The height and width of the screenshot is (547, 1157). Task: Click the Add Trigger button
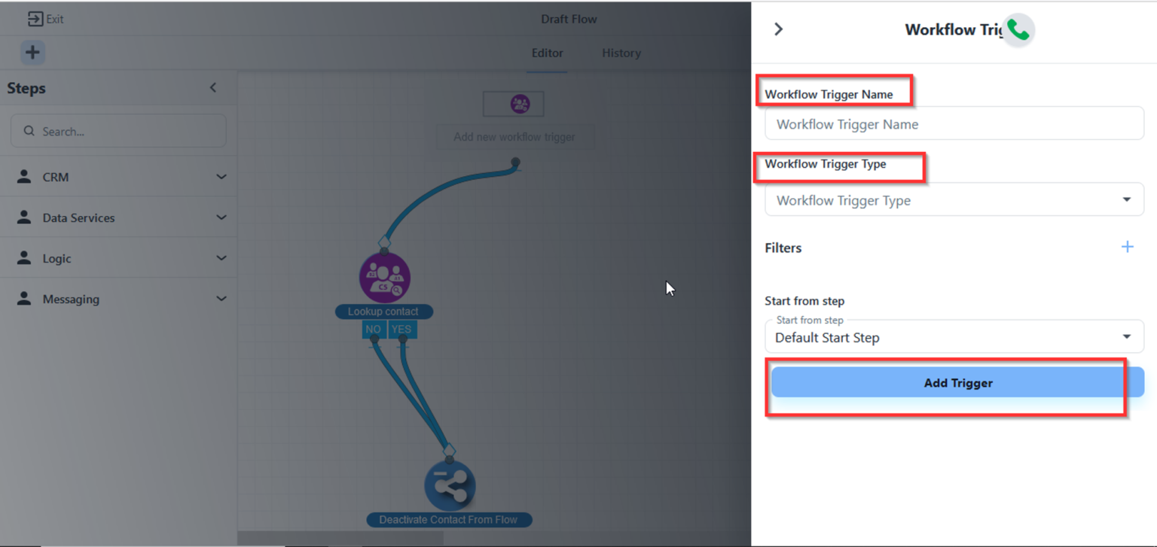[958, 383]
